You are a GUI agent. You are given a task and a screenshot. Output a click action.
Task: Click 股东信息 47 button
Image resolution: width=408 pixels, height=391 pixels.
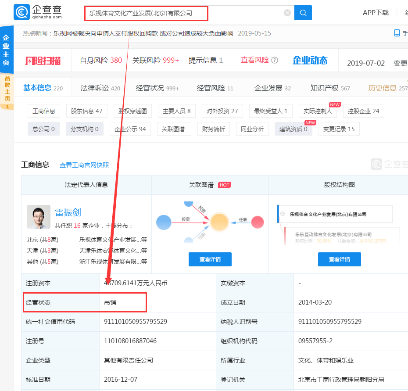tap(86, 111)
